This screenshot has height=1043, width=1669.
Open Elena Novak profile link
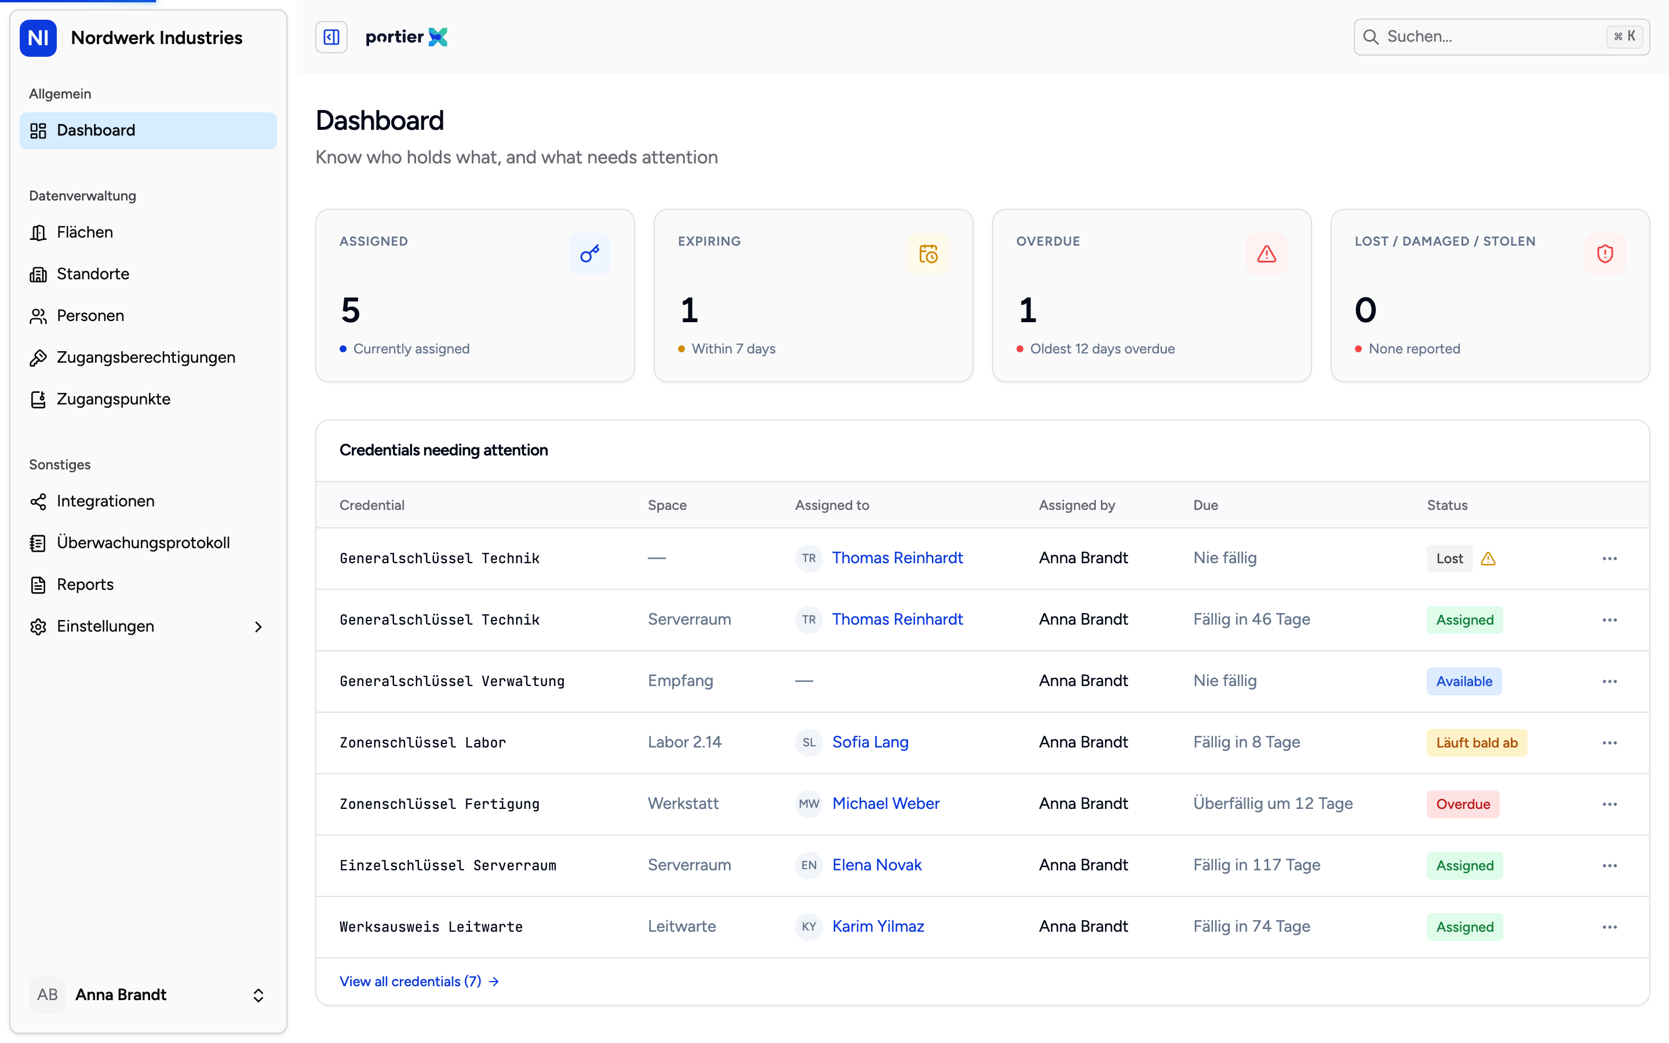pyautogui.click(x=877, y=865)
